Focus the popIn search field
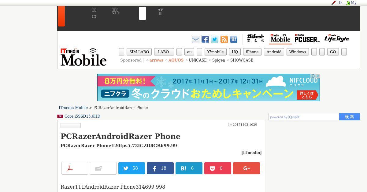This screenshot has height=192, width=367. (304, 117)
